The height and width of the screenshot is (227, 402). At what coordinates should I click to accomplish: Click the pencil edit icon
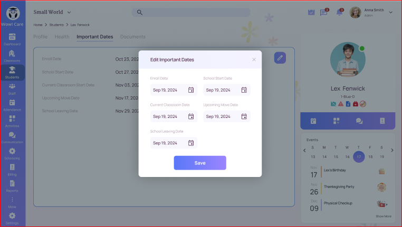[x=280, y=58]
